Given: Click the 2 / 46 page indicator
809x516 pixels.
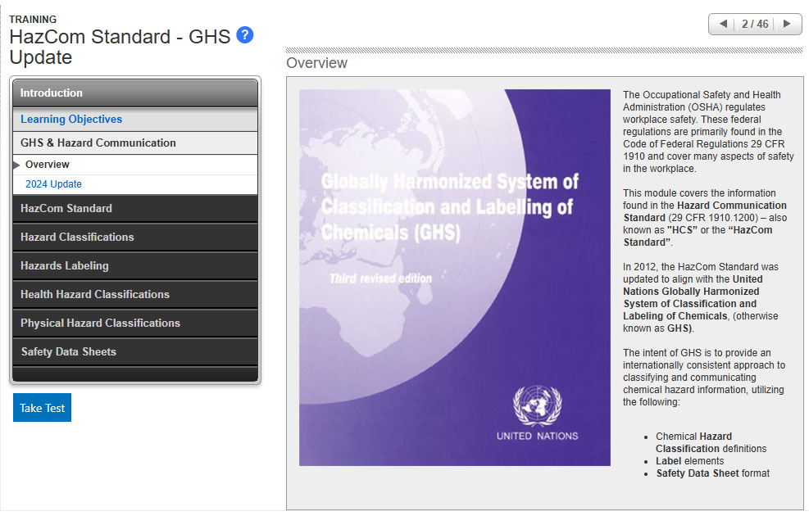Looking at the screenshot, I should 755,25.
